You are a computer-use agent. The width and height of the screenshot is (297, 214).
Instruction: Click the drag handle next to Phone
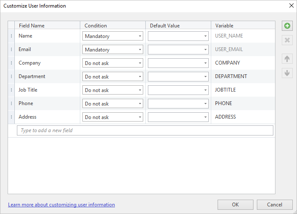point(11,103)
